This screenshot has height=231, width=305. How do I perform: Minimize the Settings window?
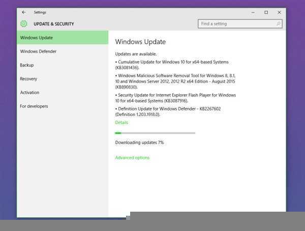pyautogui.click(x=253, y=12)
